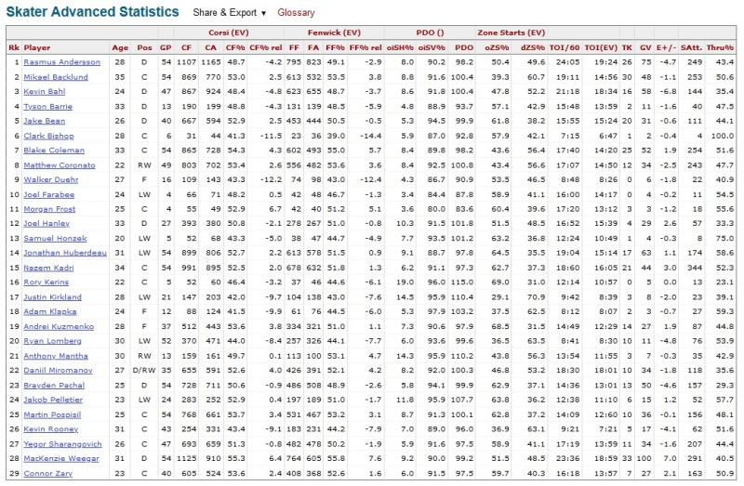Click Yegor Sharangovich player link
The width and height of the screenshot is (744, 486).
click(x=62, y=444)
